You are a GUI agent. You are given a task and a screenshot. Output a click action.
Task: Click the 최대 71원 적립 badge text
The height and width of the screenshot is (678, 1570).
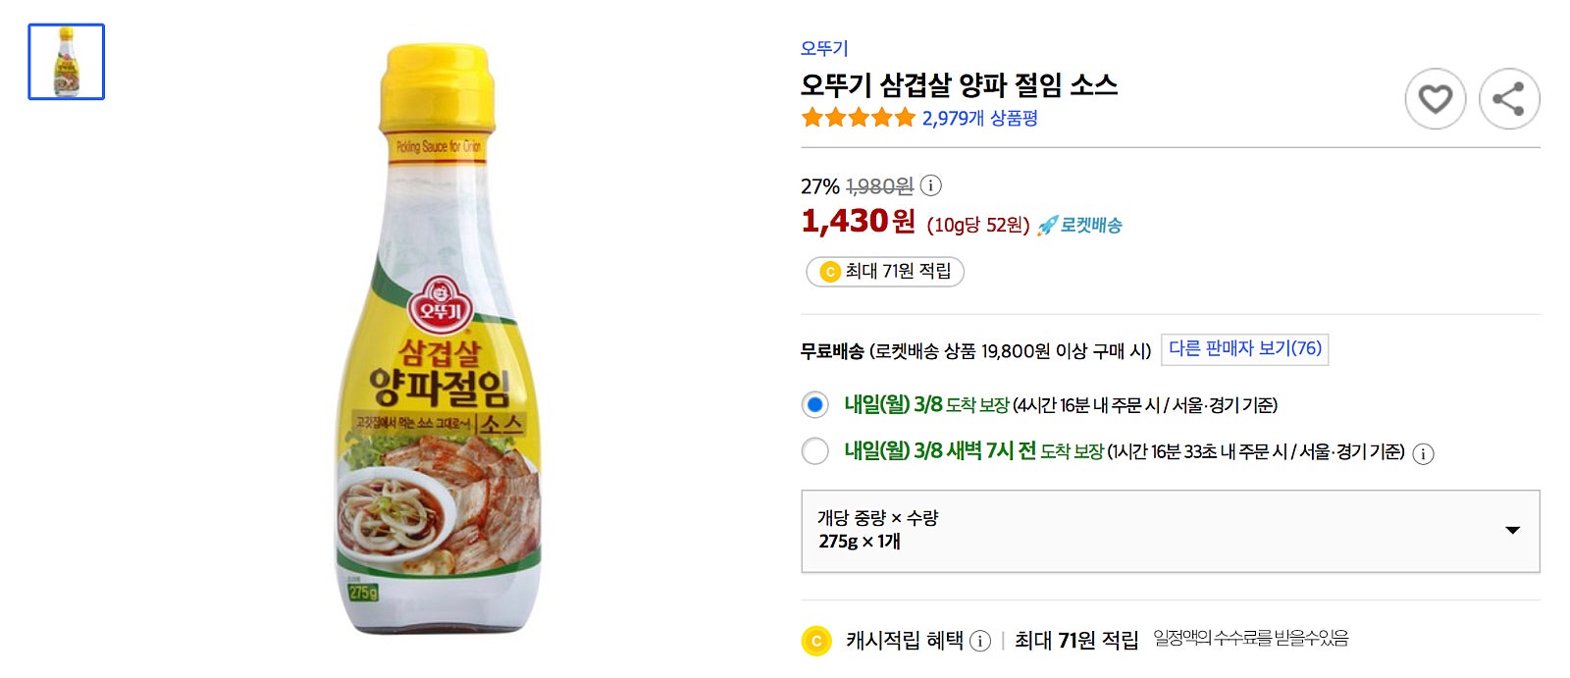[899, 272]
